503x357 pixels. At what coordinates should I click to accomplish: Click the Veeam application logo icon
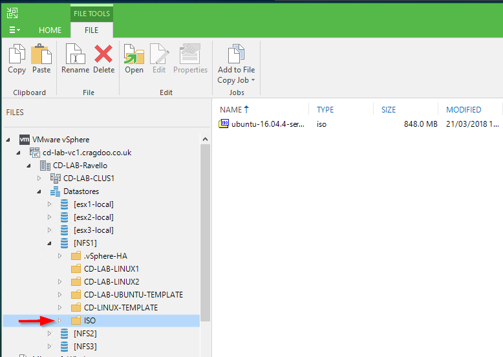[x=12, y=13]
